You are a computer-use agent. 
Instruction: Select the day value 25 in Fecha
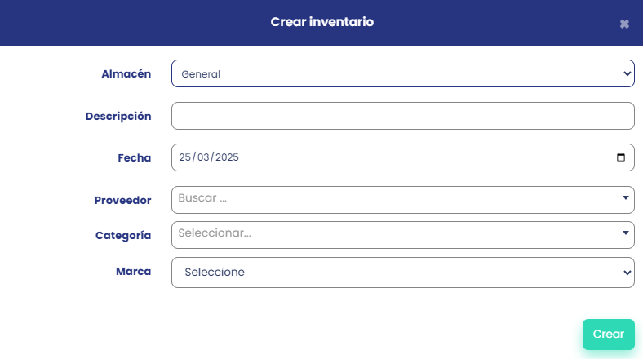click(x=184, y=157)
